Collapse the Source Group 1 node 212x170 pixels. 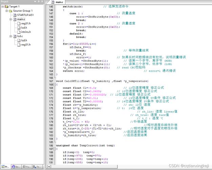[x=6, y=11]
